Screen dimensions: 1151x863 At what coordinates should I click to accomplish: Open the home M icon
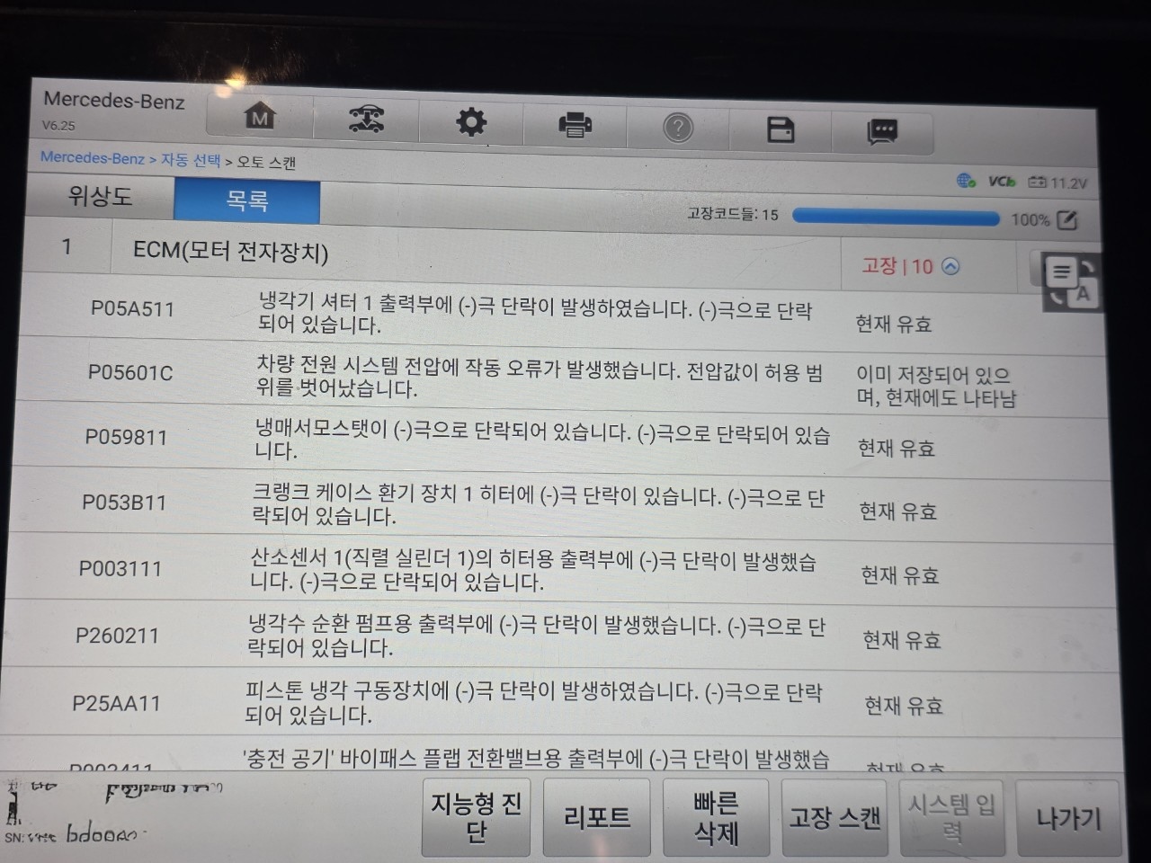pyautogui.click(x=260, y=115)
